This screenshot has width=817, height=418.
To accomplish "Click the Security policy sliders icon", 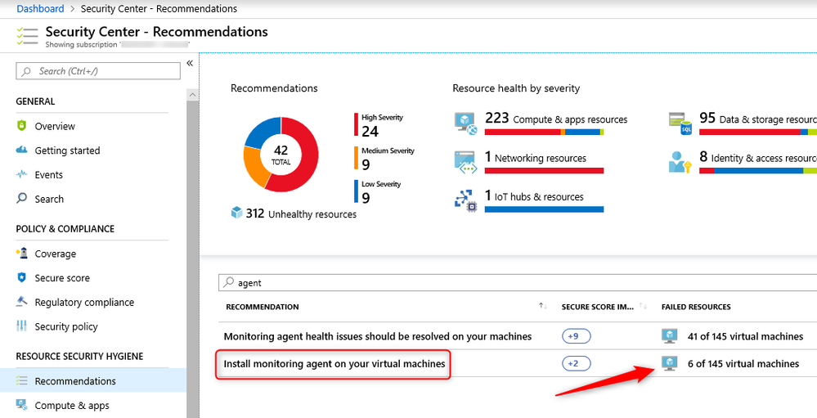I will (21, 326).
